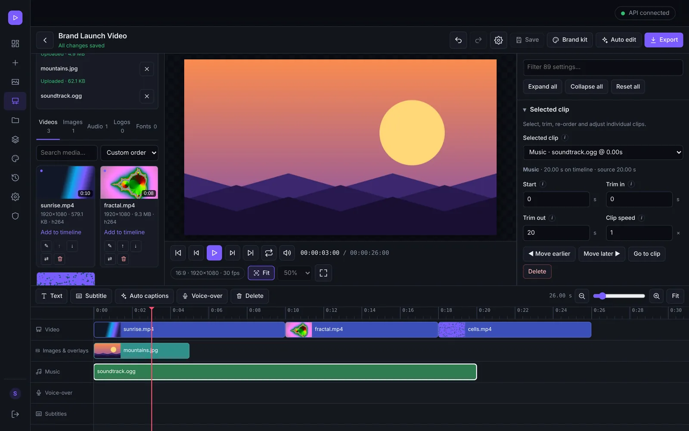Add a Text element to timeline
This screenshot has height=431, width=689.
pyautogui.click(x=51, y=296)
